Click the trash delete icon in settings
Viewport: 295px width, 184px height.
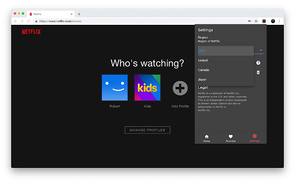pos(258,72)
